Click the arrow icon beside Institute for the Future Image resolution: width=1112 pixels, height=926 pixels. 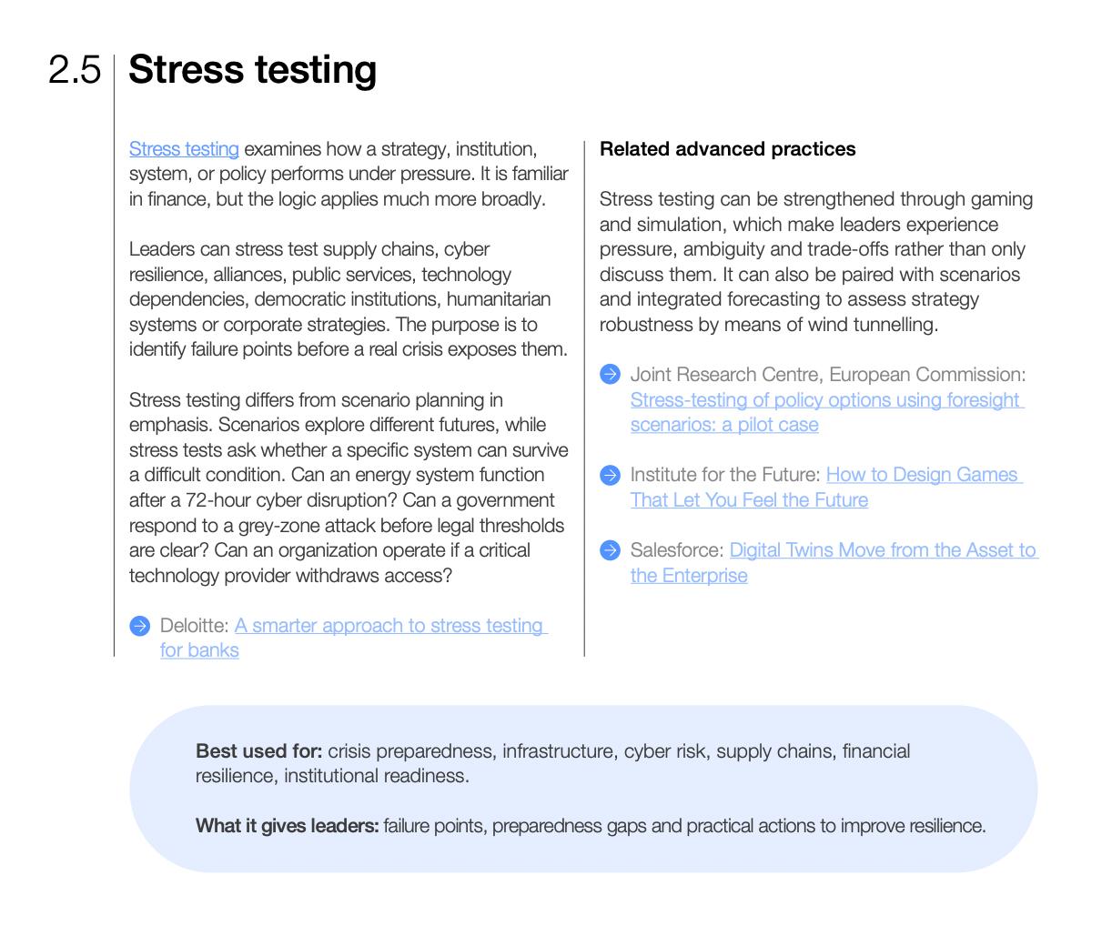point(610,475)
